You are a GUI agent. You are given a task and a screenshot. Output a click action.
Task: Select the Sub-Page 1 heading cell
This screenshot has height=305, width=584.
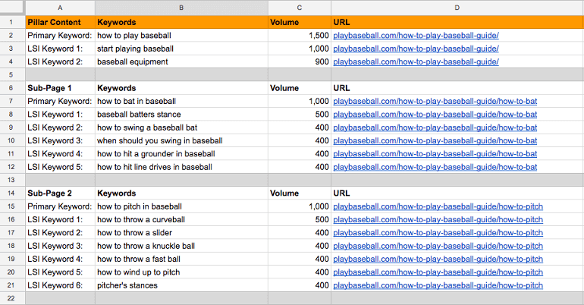point(61,88)
